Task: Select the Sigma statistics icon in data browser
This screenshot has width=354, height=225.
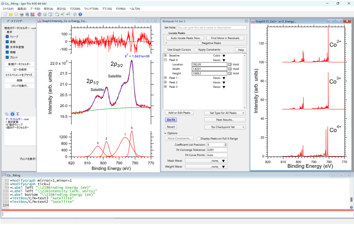Action: pos(18,114)
